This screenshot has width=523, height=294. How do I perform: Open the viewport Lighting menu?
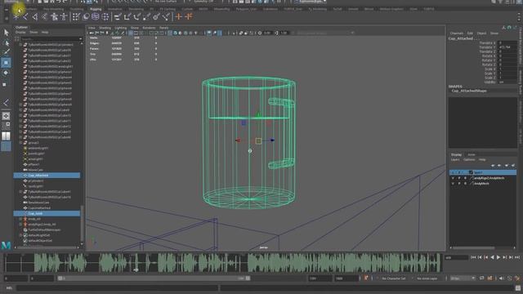coord(121,28)
